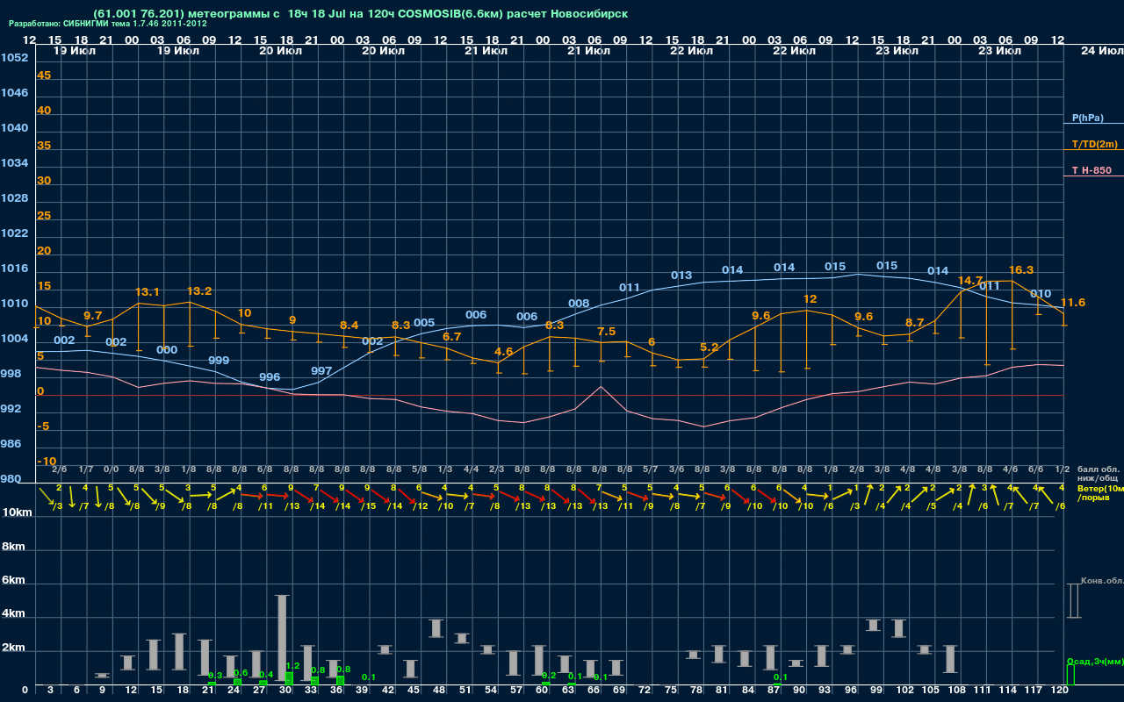Click the 2km height axis label
This screenshot has height=702, width=1124.
click(x=12, y=649)
